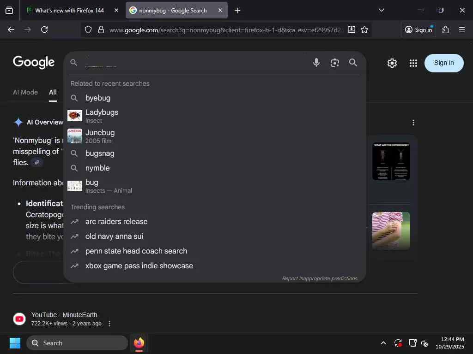This screenshot has width=473, height=354.
Task: Open AI Overview three-dot options menu
Action: (x=413, y=123)
